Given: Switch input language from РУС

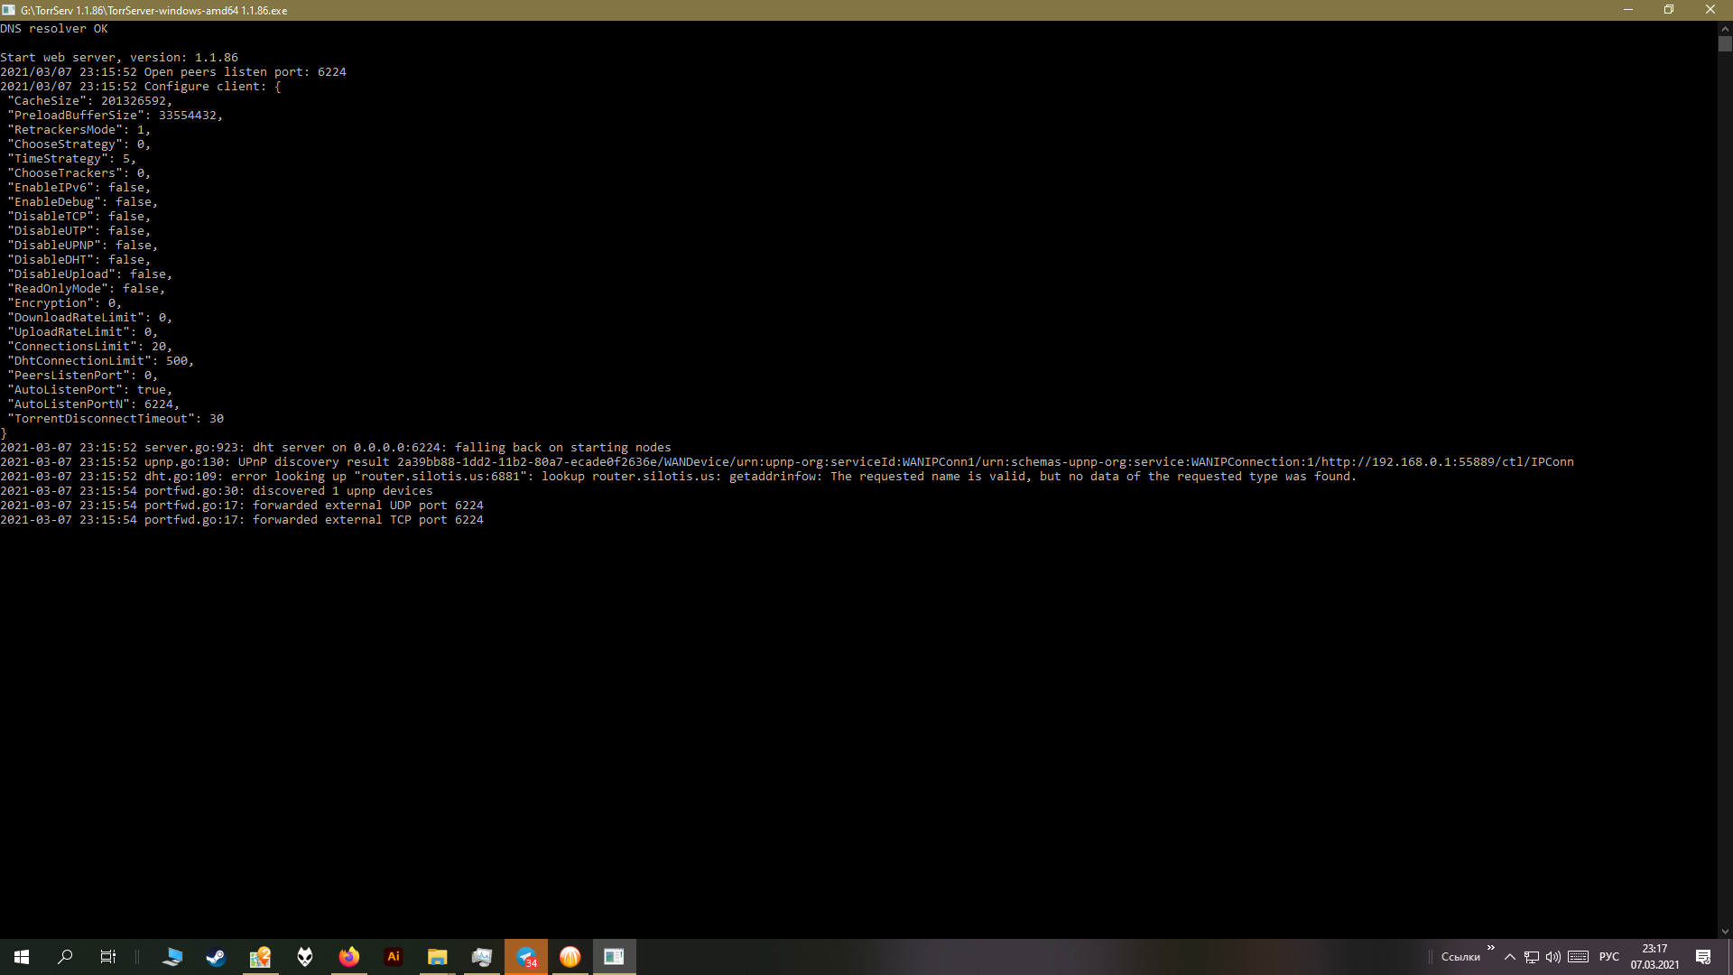Looking at the screenshot, I should [x=1609, y=957].
